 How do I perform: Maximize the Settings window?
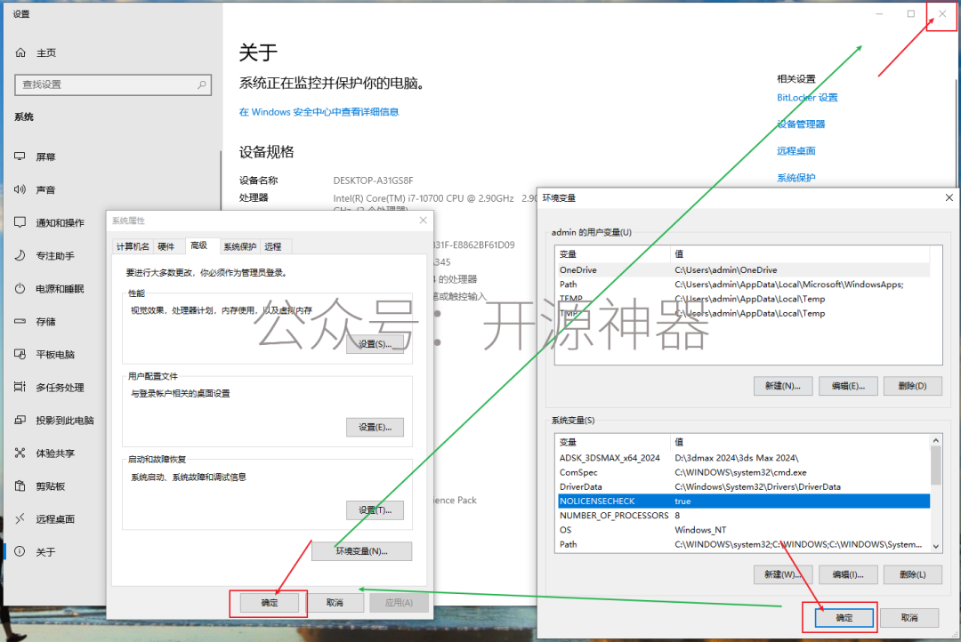click(911, 13)
